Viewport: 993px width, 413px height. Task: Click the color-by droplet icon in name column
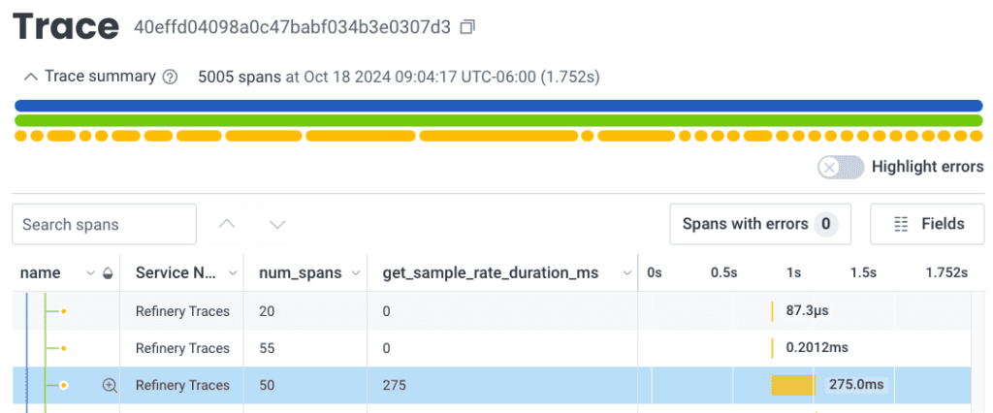pos(108,273)
